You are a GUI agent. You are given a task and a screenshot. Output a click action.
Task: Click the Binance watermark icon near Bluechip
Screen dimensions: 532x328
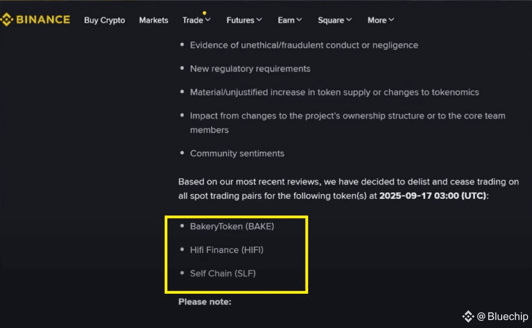[x=468, y=316]
